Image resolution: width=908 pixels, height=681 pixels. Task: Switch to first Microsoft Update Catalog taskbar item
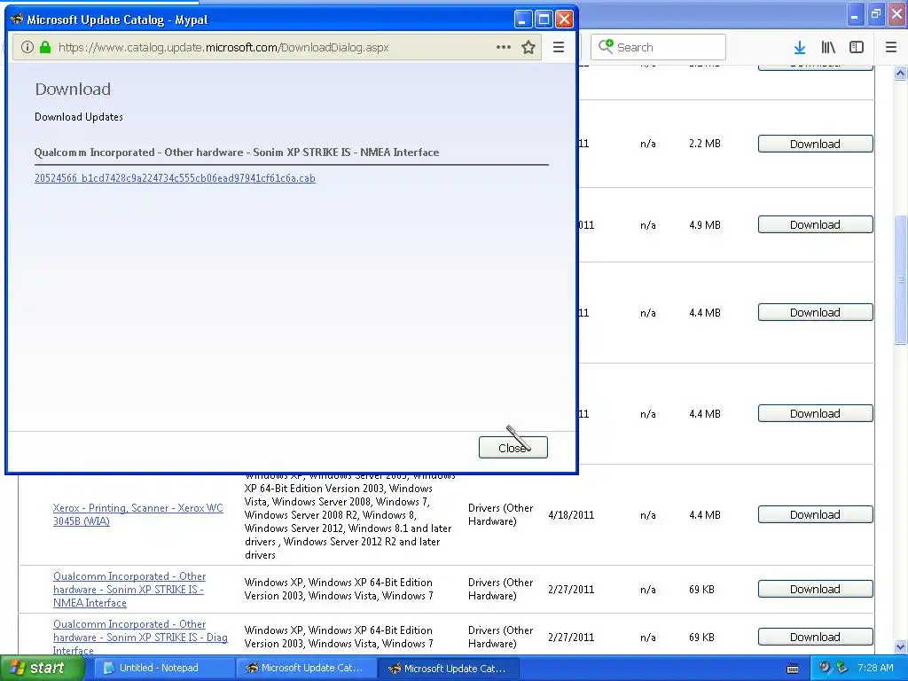(307, 669)
